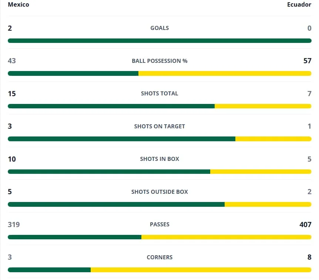Viewport: 319px width, 280px height.
Task: Select the SHOTS IN BOX label
Action: pyautogui.click(x=159, y=159)
